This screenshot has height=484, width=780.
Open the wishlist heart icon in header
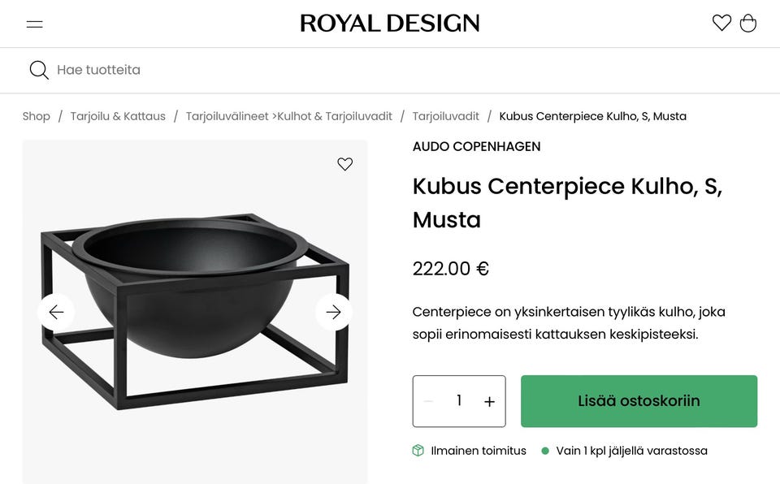[x=721, y=23]
